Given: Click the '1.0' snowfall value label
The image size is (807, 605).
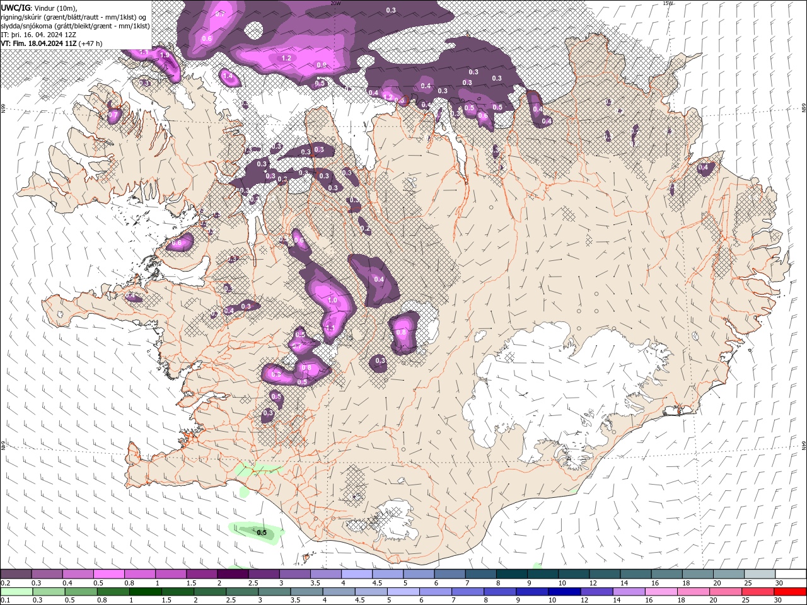Looking at the screenshot, I should (333, 301).
